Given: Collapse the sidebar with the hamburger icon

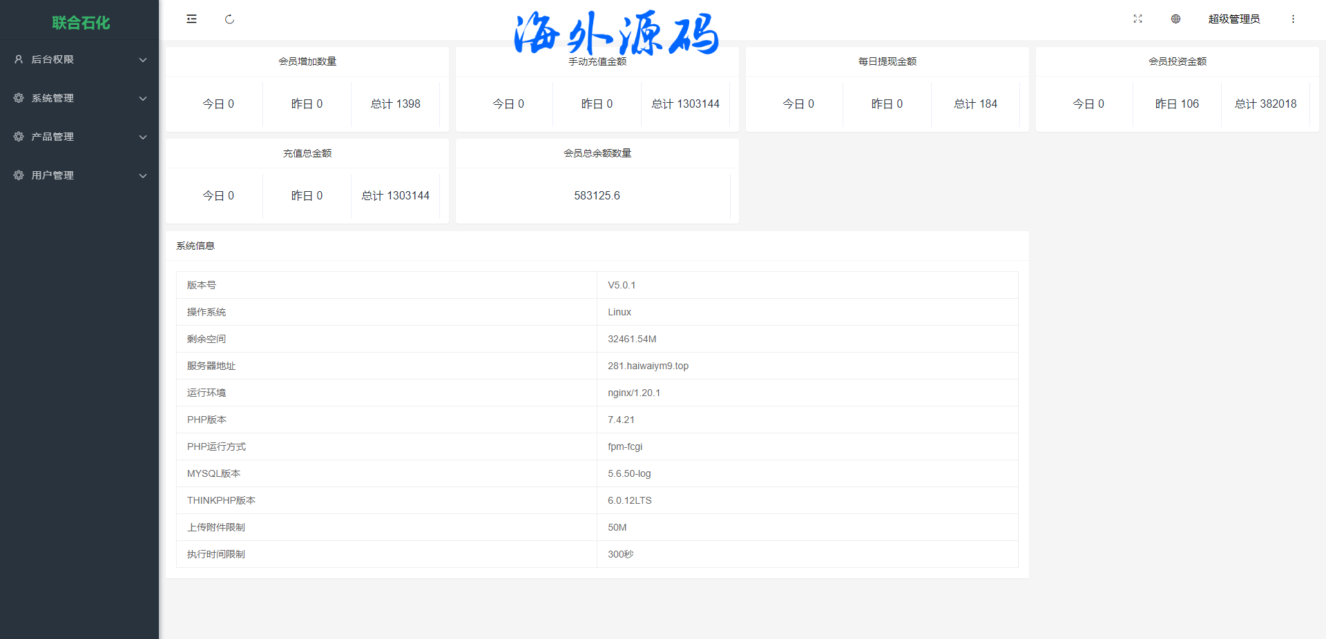Looking at the screenshot, I should click(x=191, y=19).
